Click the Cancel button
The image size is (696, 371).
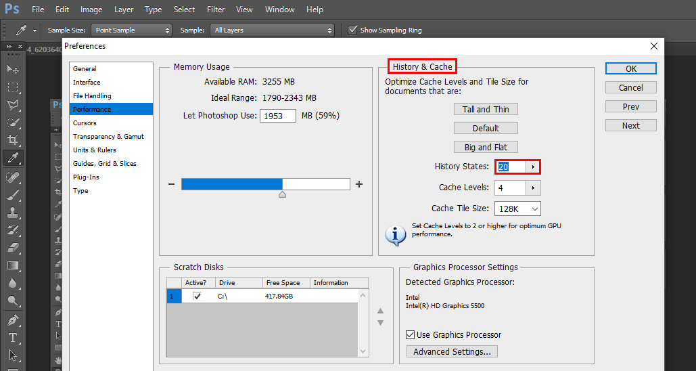point(631,87)
